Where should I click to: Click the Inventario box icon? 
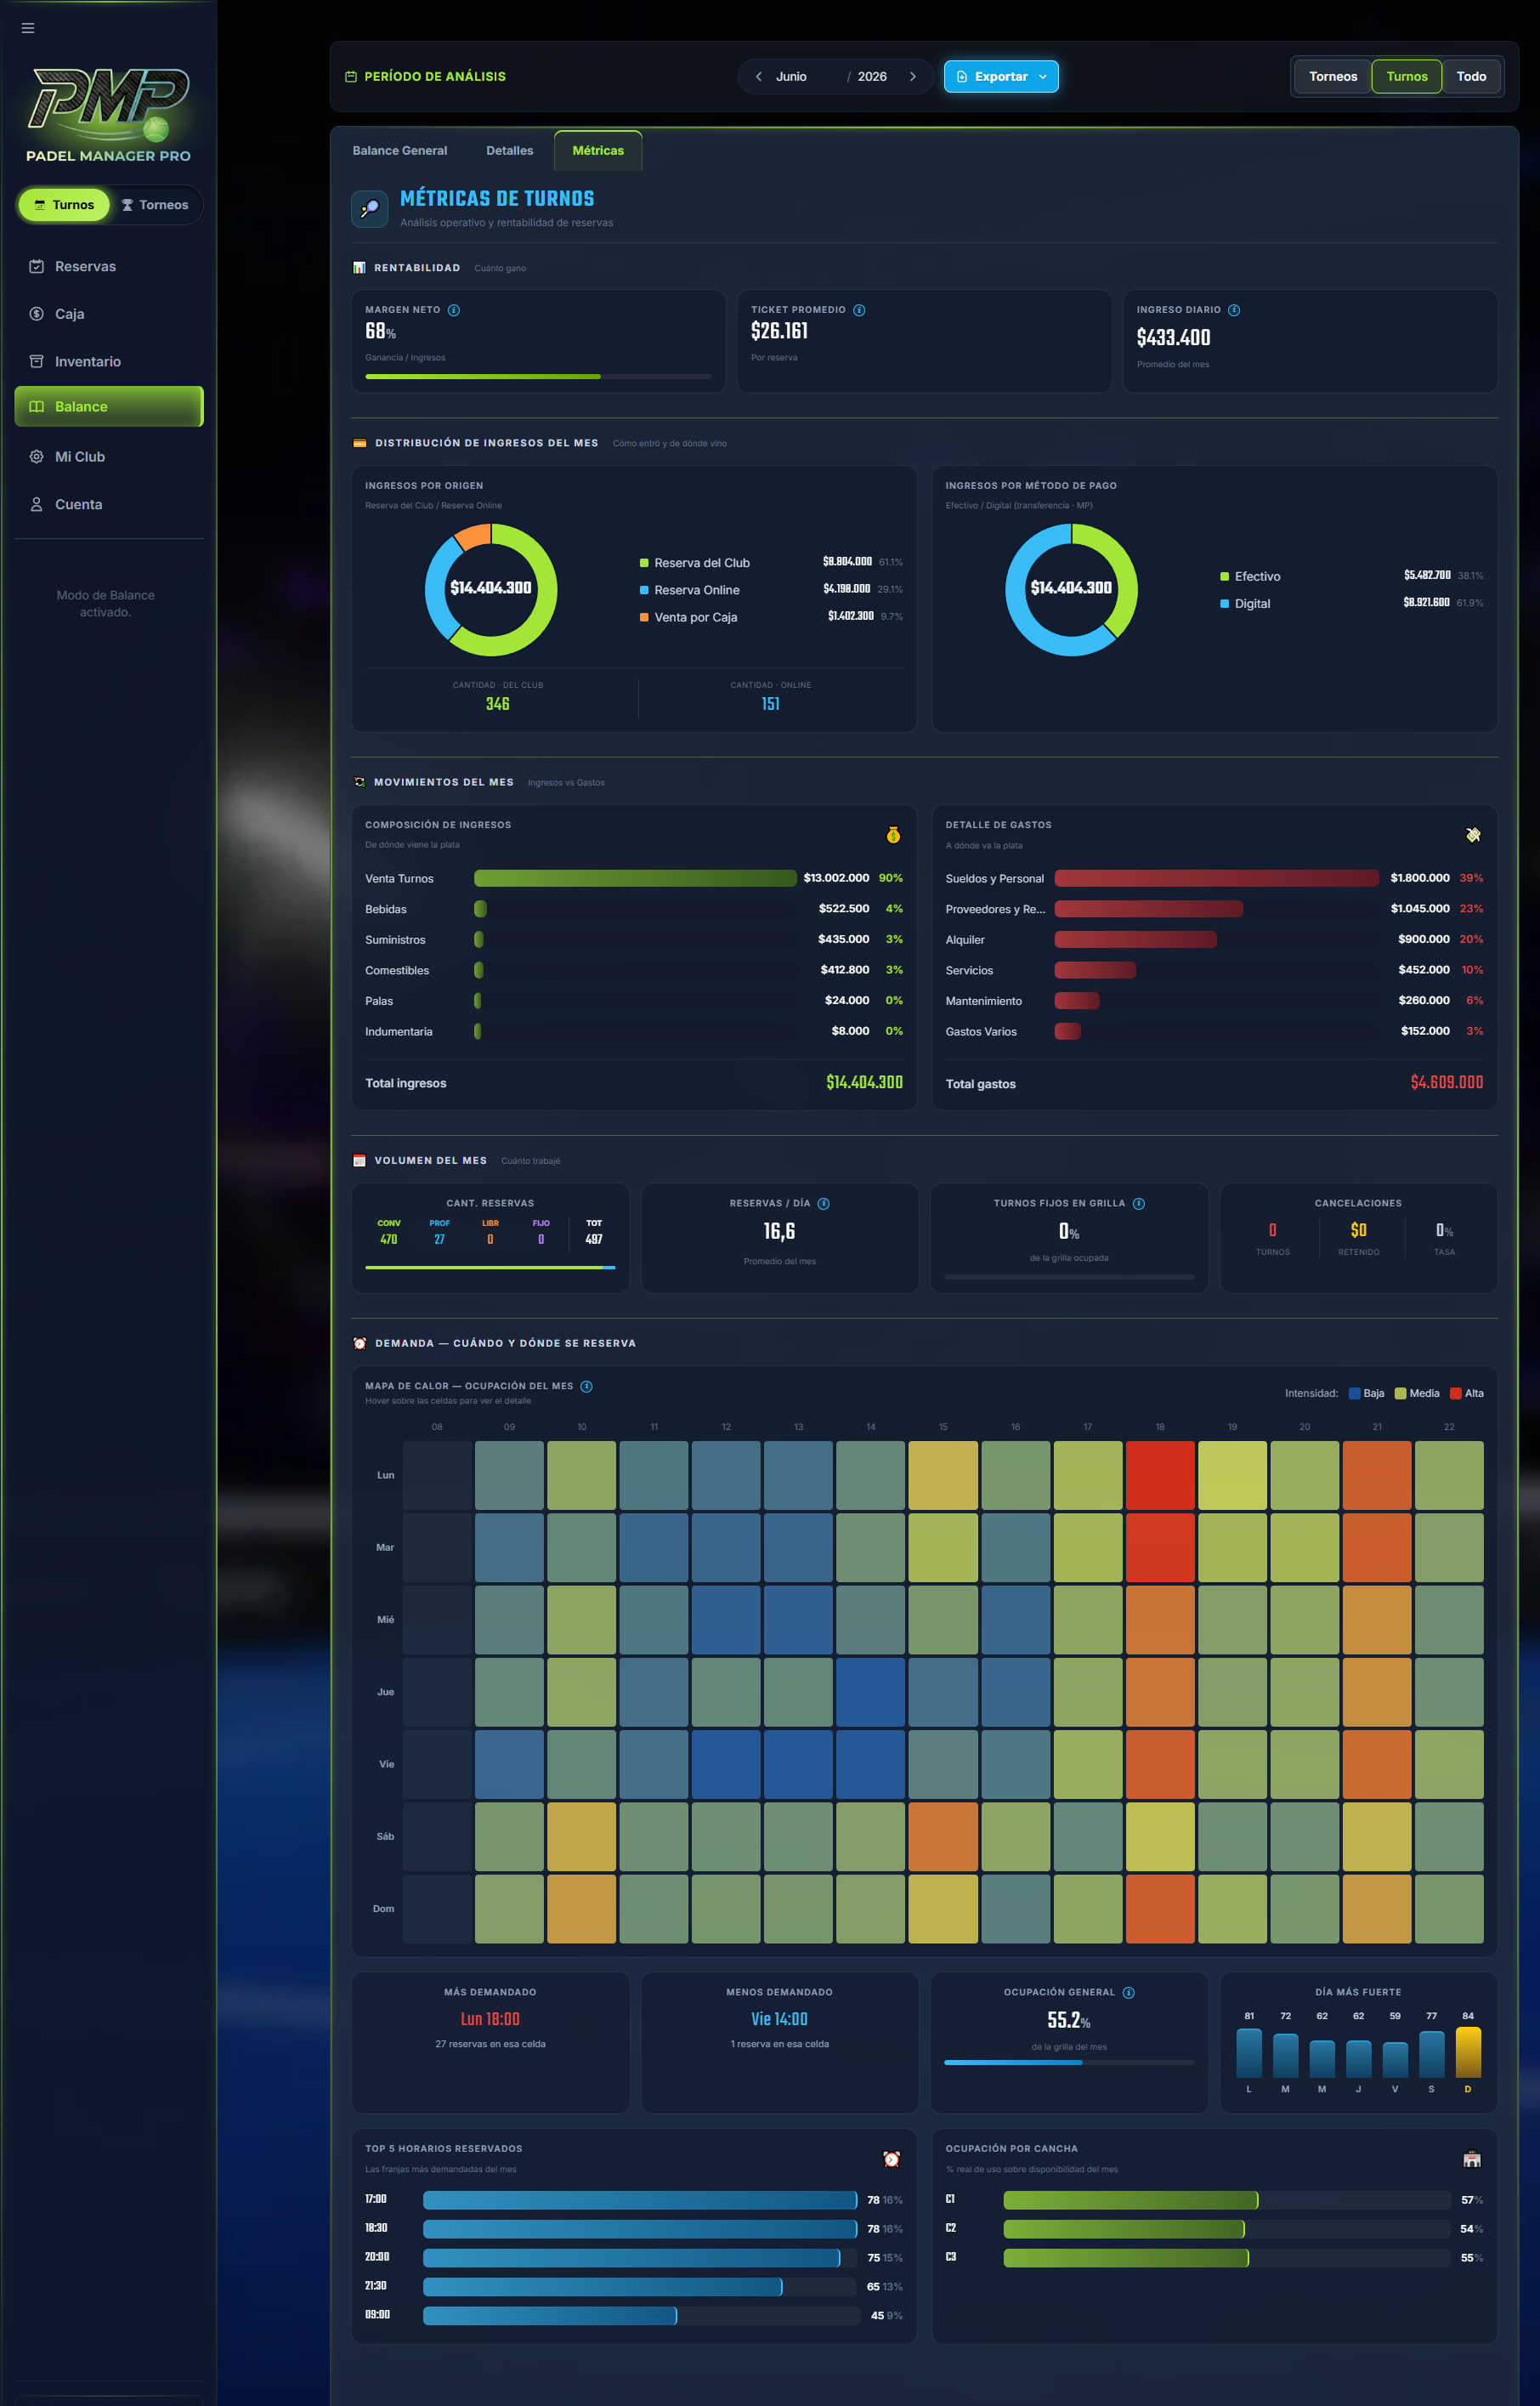36,361
